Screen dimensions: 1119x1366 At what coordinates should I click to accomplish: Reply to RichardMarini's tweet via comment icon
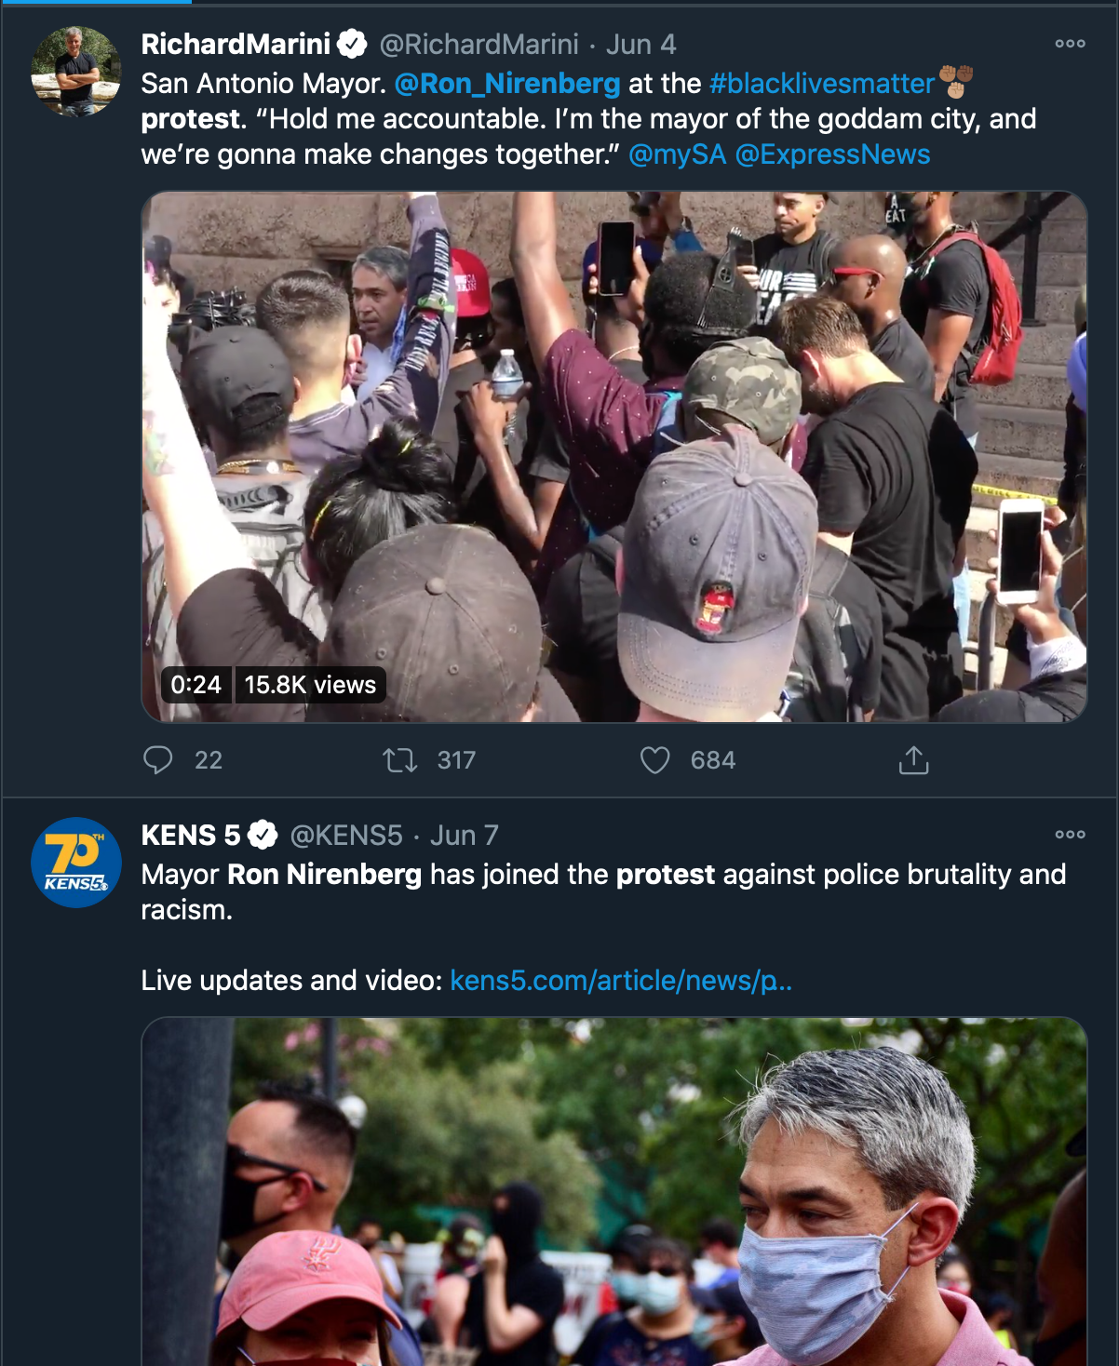[x=158, y=760]
